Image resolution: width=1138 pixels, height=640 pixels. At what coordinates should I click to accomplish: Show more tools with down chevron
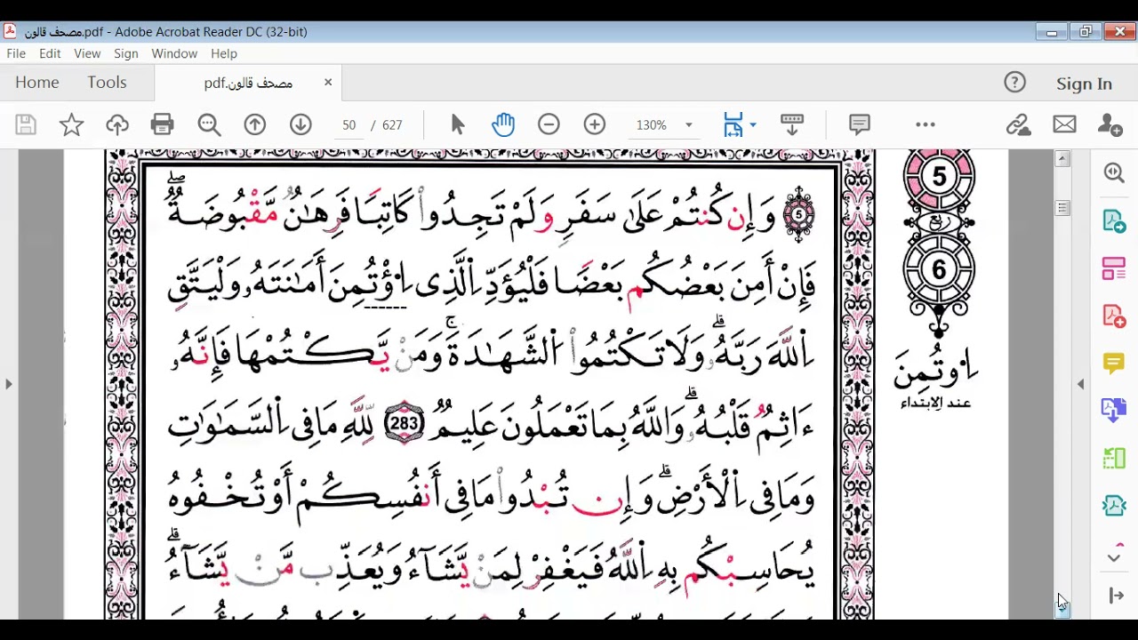[x=1114, y=557]
